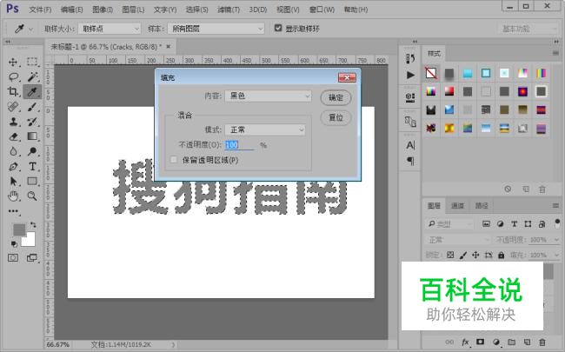The height and width of the screenshot is (352, 565).
Task: Switch to the 路径 tab
Action: (482, 206)
